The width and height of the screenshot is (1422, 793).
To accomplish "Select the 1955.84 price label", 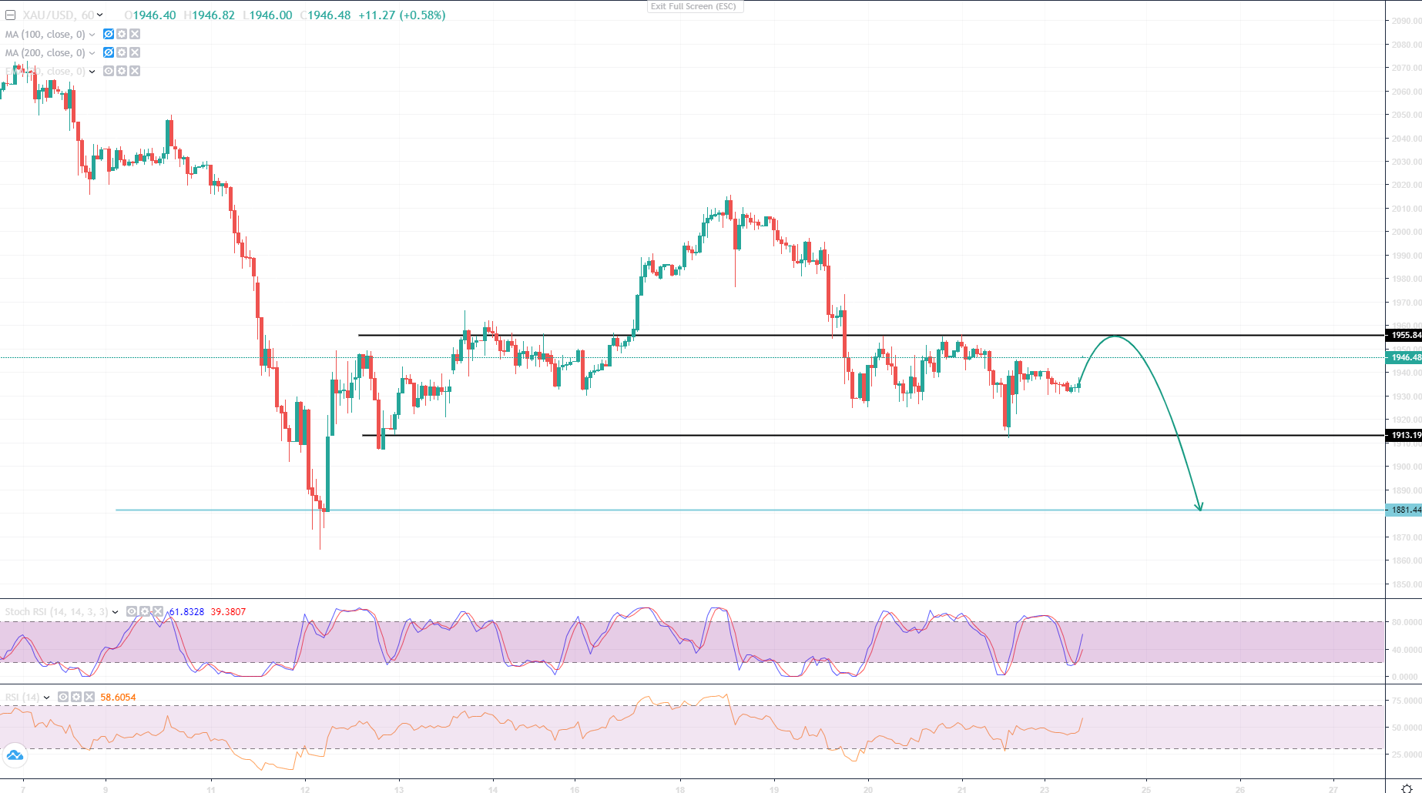I will [1404, 335].
